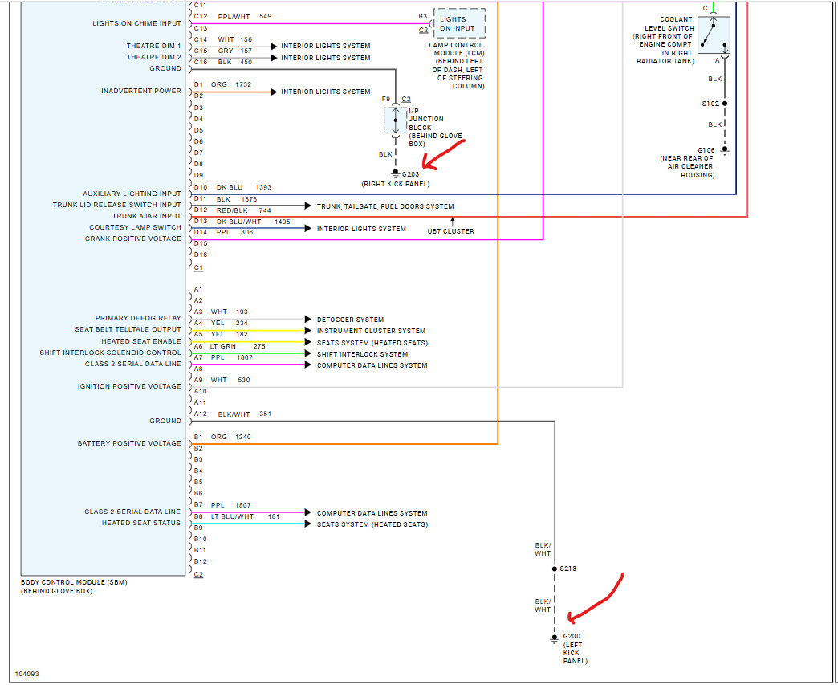Open the Defogger System reference

[x=350, y=320]
